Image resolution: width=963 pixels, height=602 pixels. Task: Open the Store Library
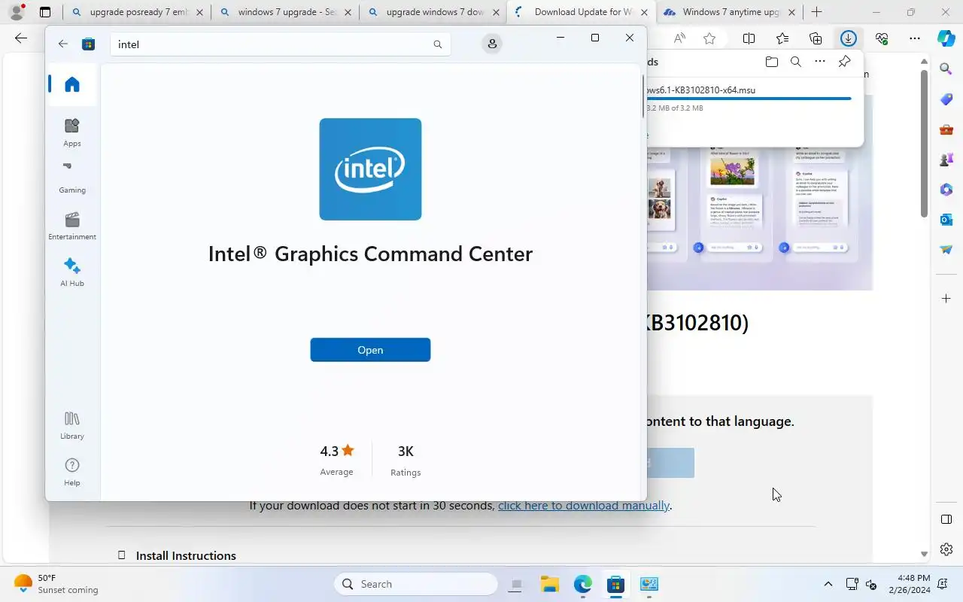(x=72, y=425)
